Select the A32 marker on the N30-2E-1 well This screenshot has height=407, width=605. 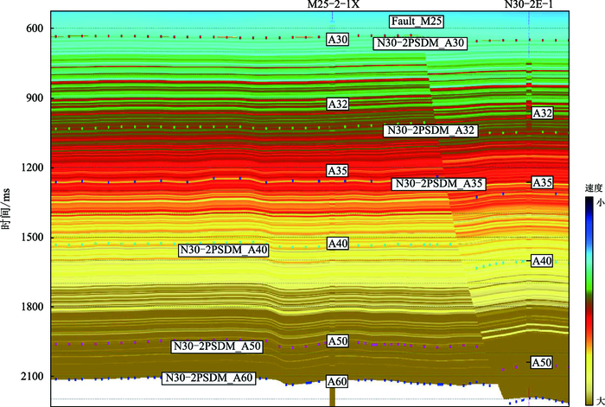[x=542, y=113]
